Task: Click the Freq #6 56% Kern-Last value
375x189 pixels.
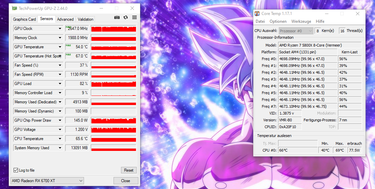Action: pyautogui.click(x=350, y=100)
